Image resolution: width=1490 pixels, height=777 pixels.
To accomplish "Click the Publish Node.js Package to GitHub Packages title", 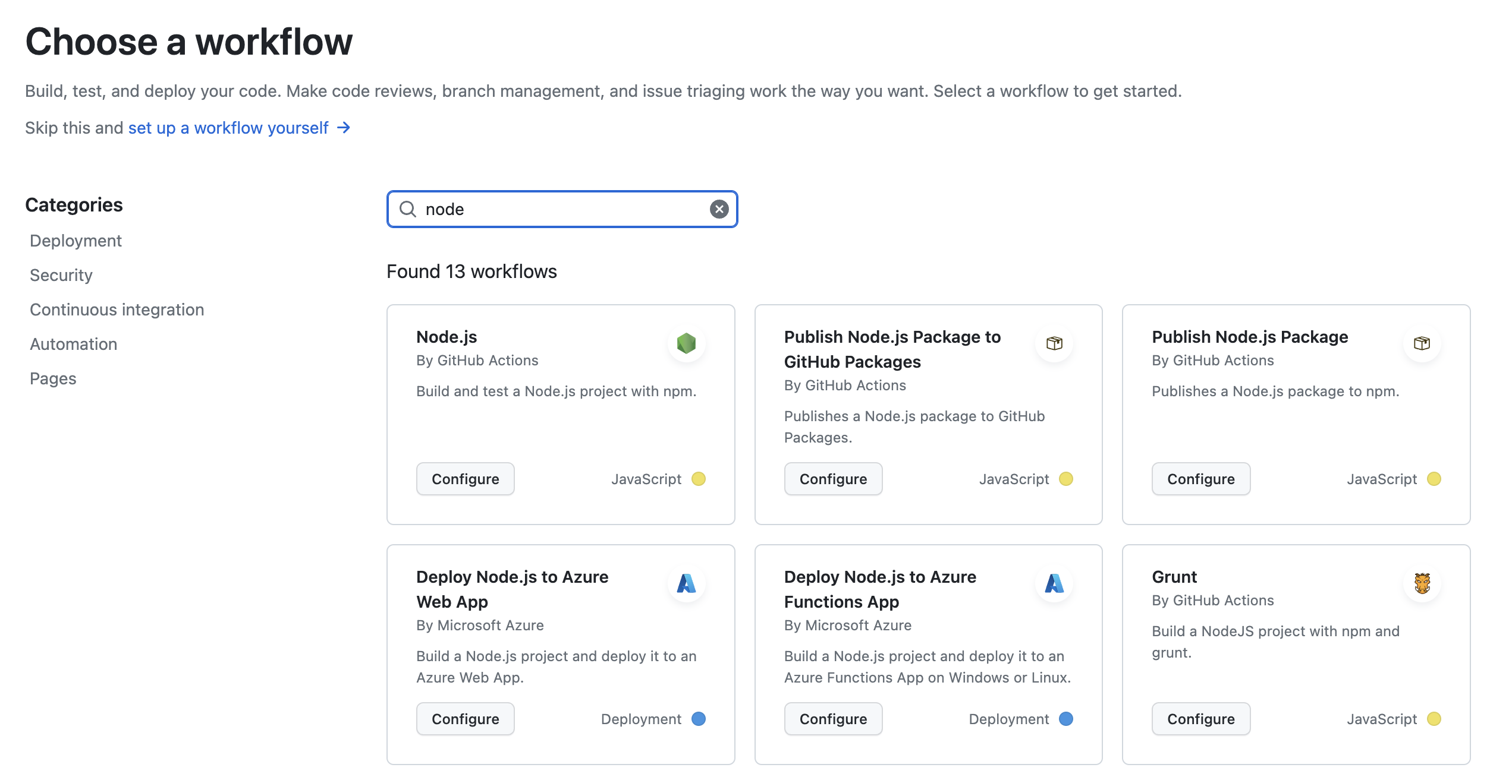I will [x=892, y=349].
